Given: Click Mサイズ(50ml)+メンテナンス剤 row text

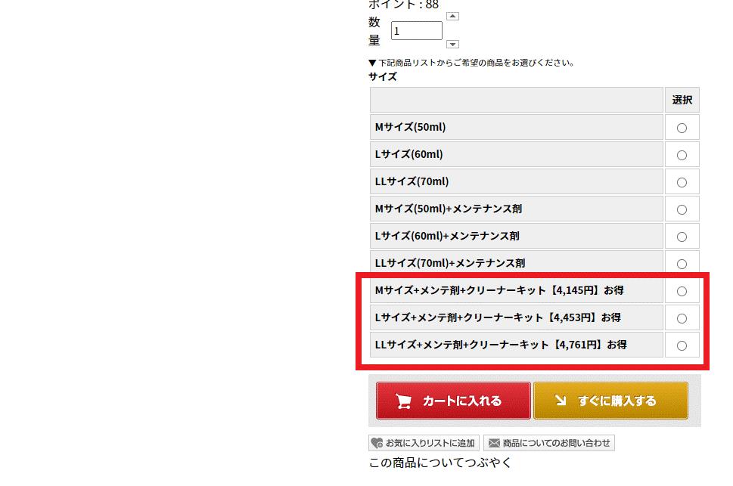Looking at the screenshot, I should (x=449, y=209).
